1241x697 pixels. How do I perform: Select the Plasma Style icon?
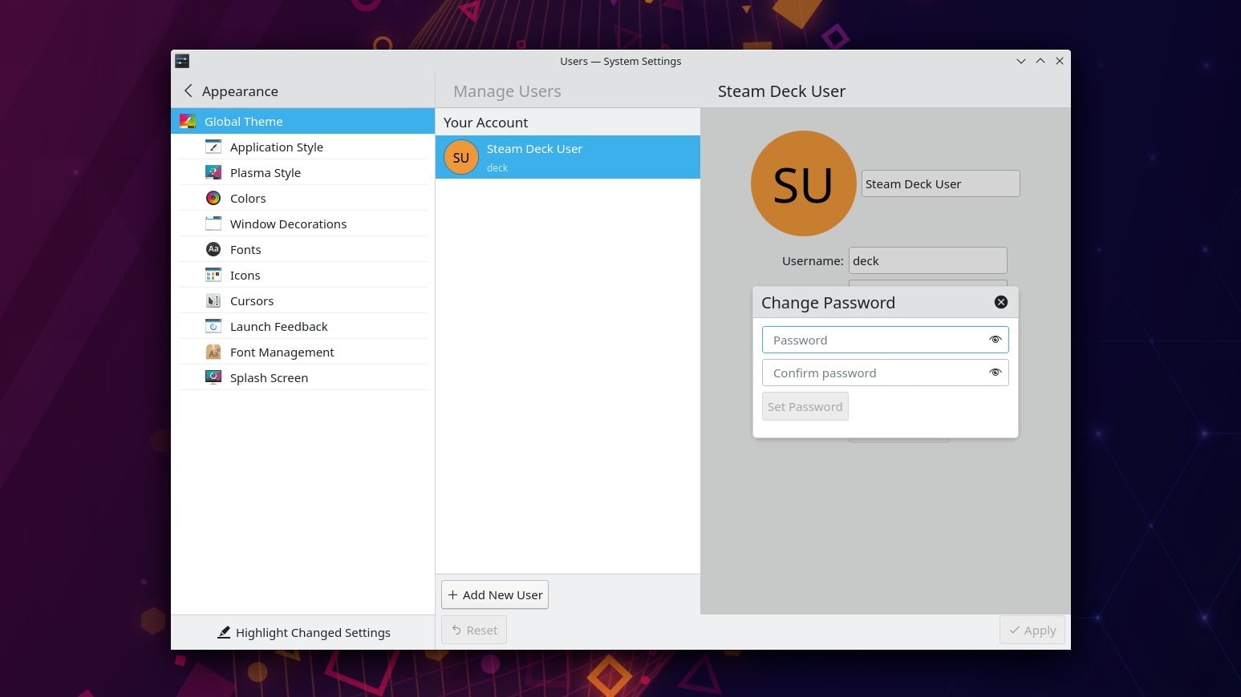tap(213, 173)
